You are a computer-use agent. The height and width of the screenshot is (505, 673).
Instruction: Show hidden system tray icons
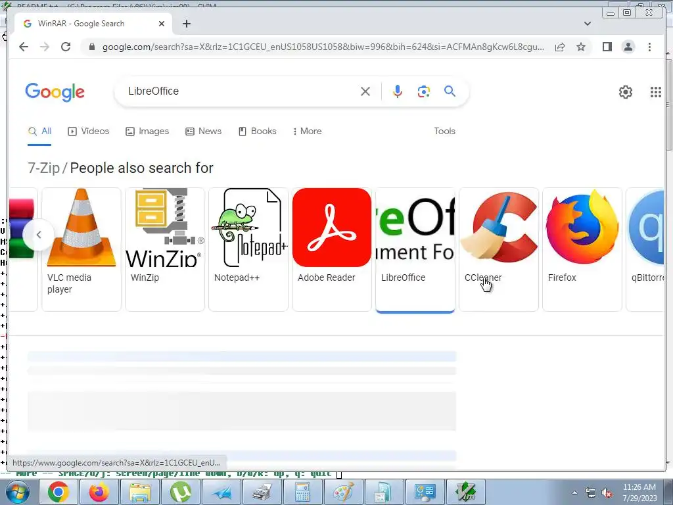pyautogui.click(x=574, y=493)
